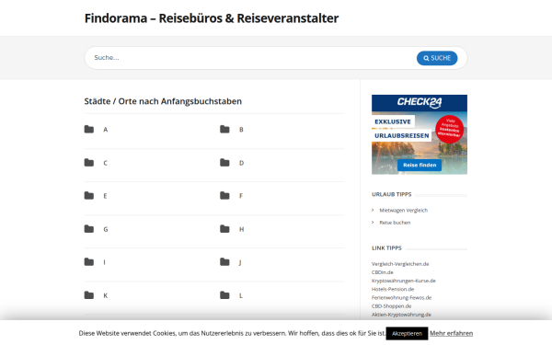This screenshot has width=552, height=345.
Task: Open cities starting with letter E
Action: [105, 196]
